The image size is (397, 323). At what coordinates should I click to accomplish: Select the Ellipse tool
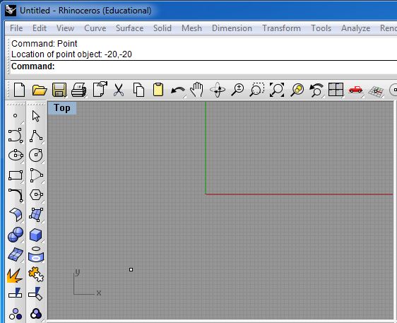(x=16, y=155)
